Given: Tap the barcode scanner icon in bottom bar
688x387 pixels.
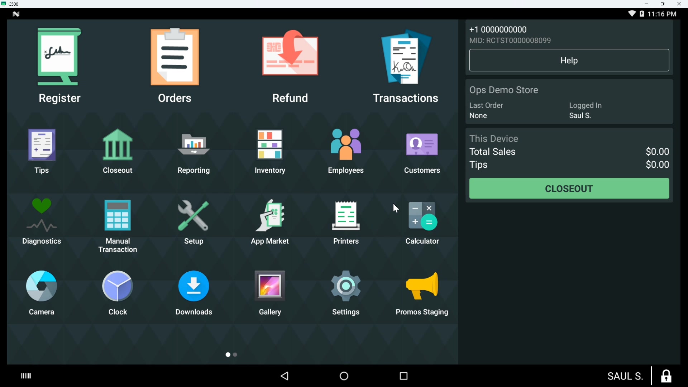Looking at the screenshot, I should coord(26,376).
